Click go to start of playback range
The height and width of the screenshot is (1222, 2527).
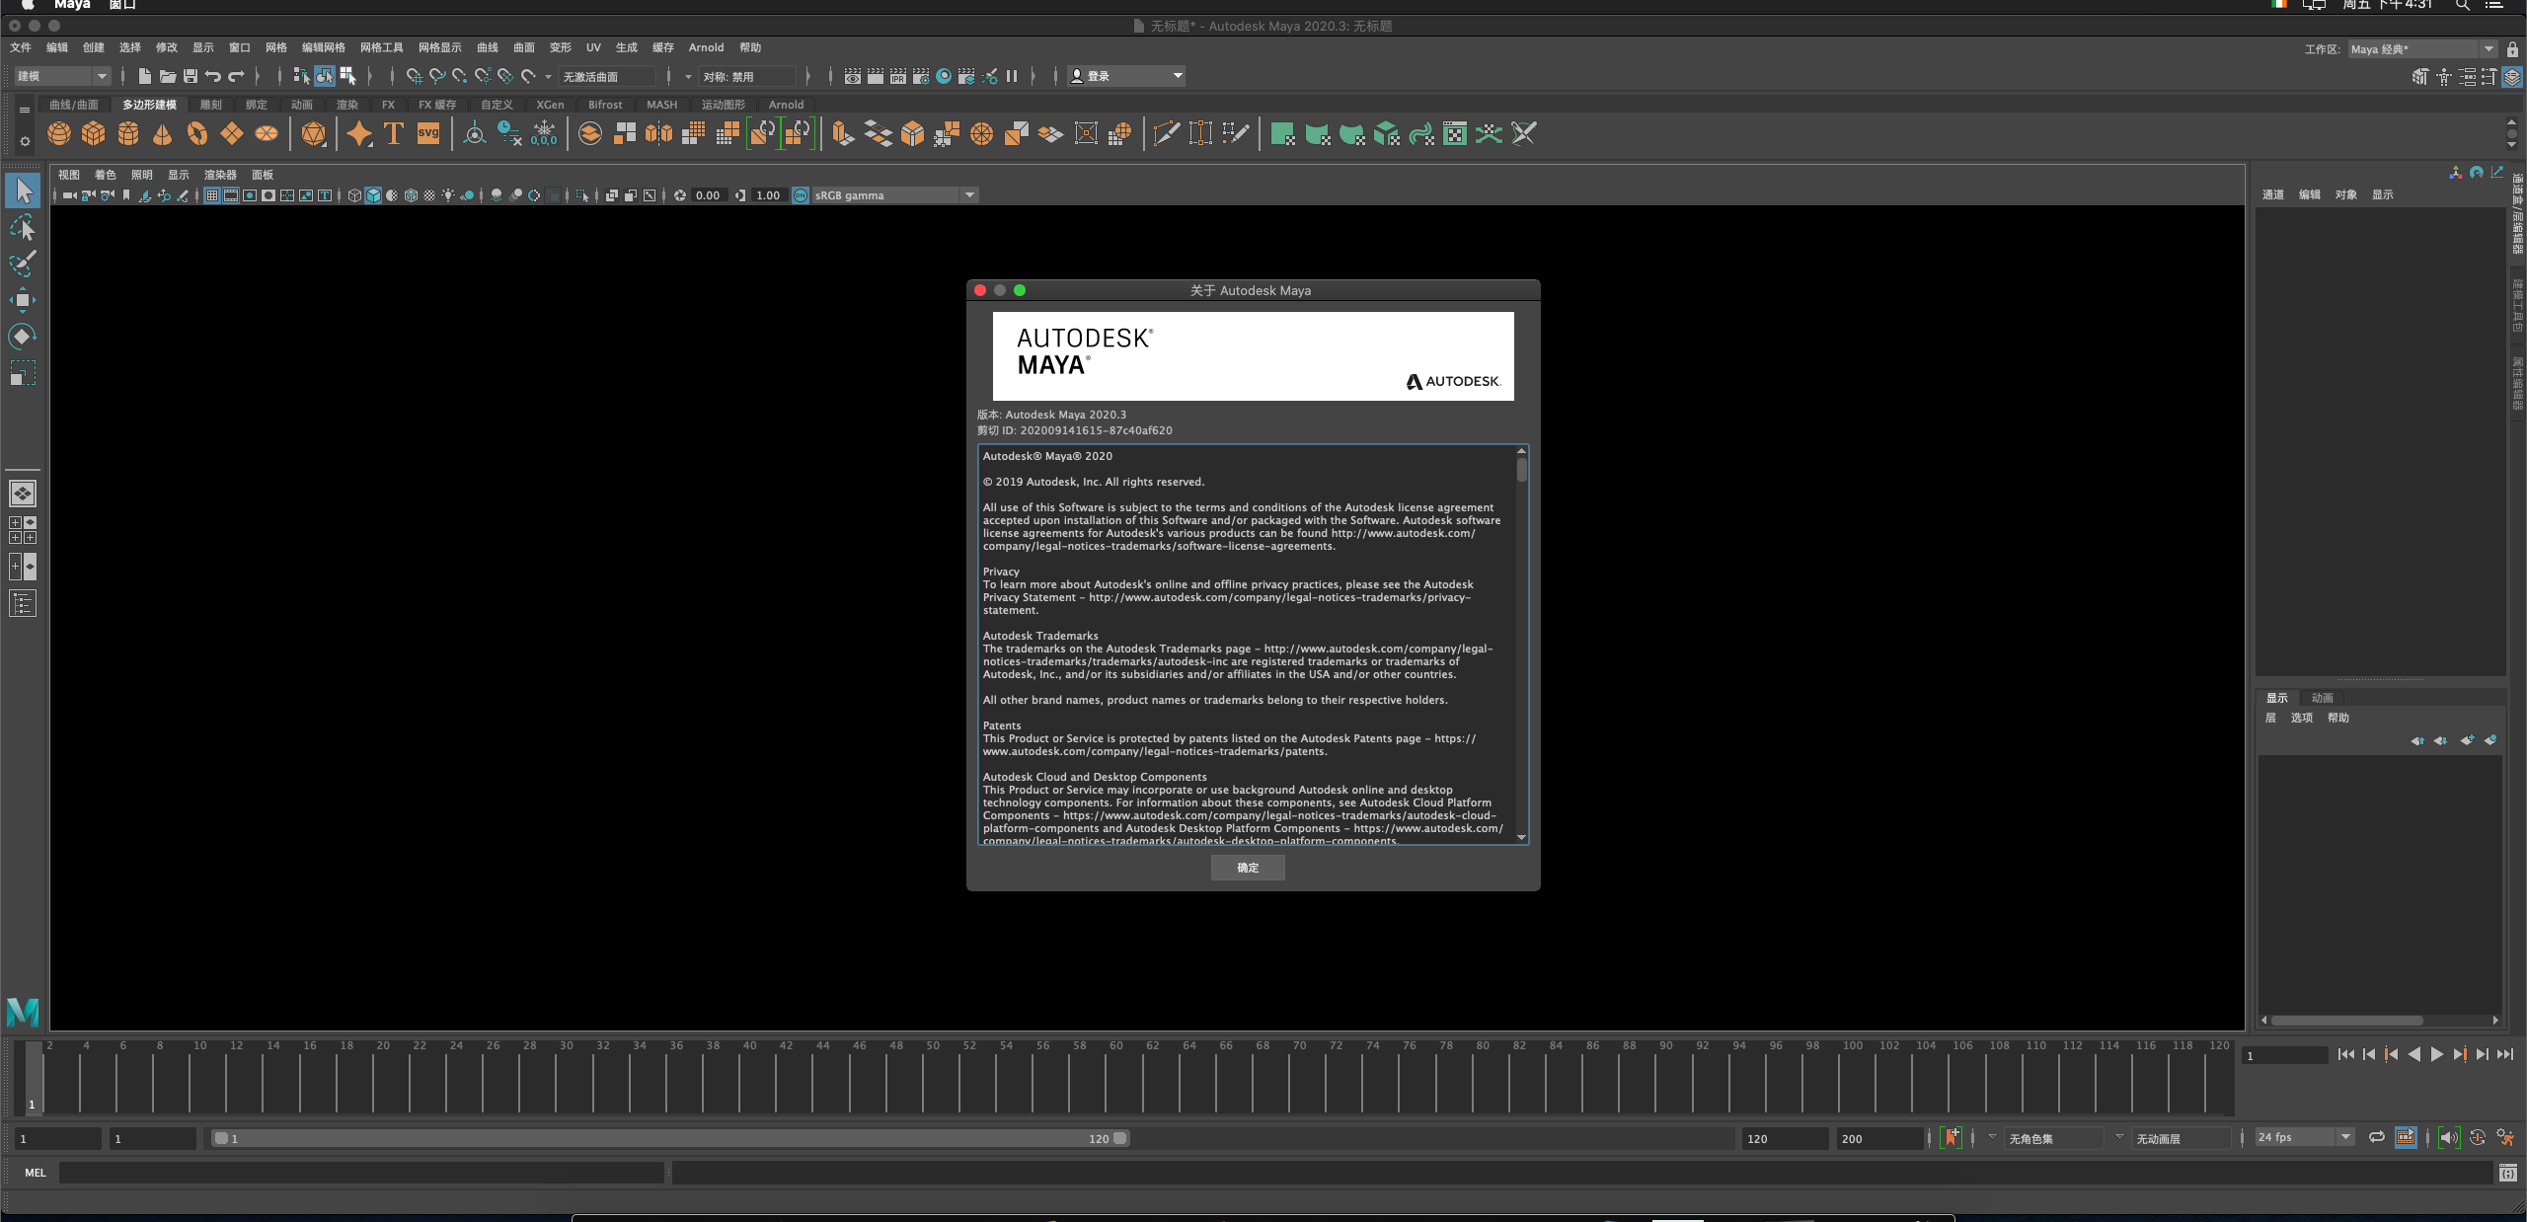tap(2346, 1055)
